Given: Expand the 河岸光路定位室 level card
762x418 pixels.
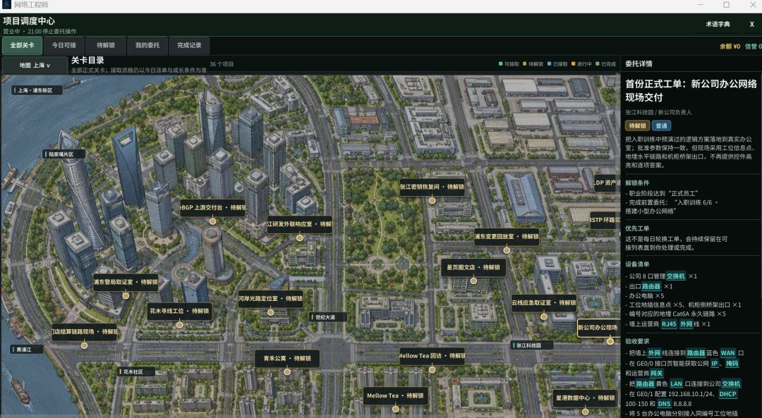Looking at the screenshot, I should (271, 299).
